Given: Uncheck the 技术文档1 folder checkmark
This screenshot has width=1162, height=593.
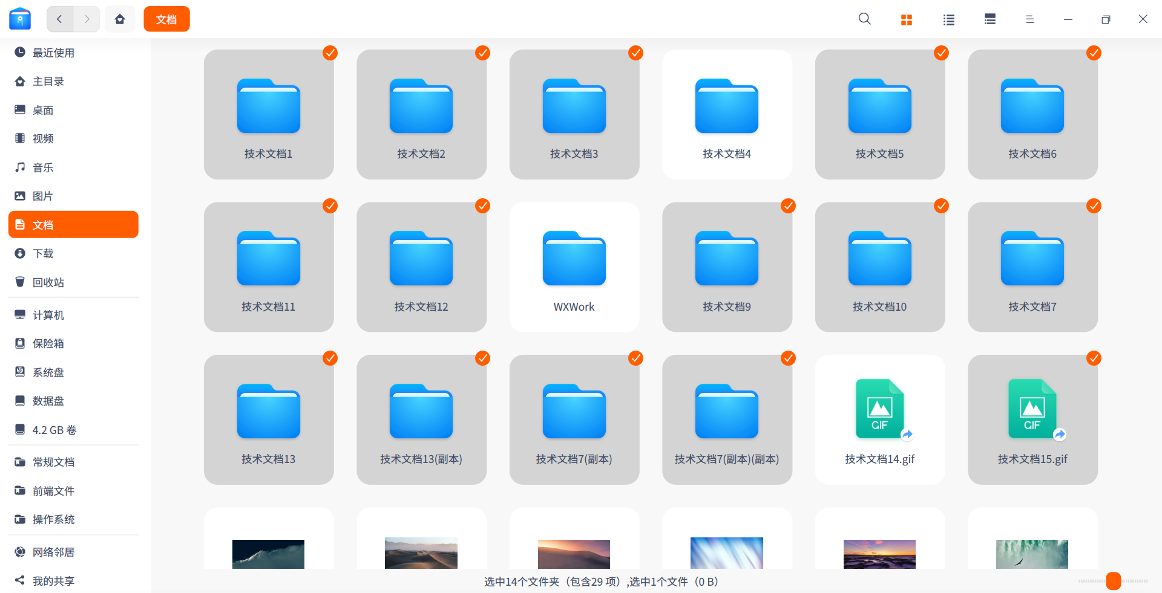Looking at the screenshot, I should pyautogui.click(x=330, y=53).
